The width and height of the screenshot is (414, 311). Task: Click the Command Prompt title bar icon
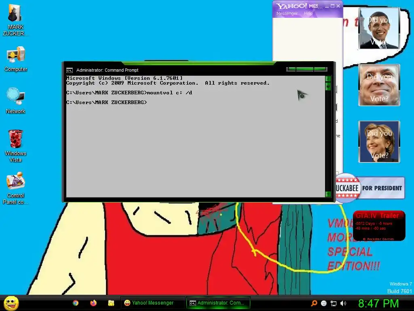[70, 70]
